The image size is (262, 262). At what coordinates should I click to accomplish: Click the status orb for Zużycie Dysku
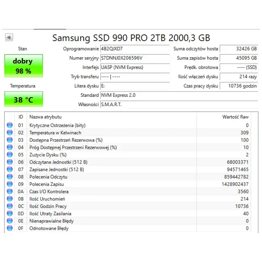pos(10,154)
